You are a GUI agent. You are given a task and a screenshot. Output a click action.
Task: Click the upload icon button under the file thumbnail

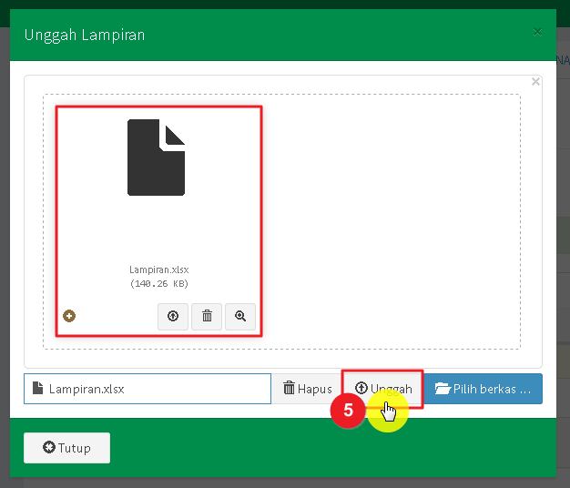[x=172, y=316]
